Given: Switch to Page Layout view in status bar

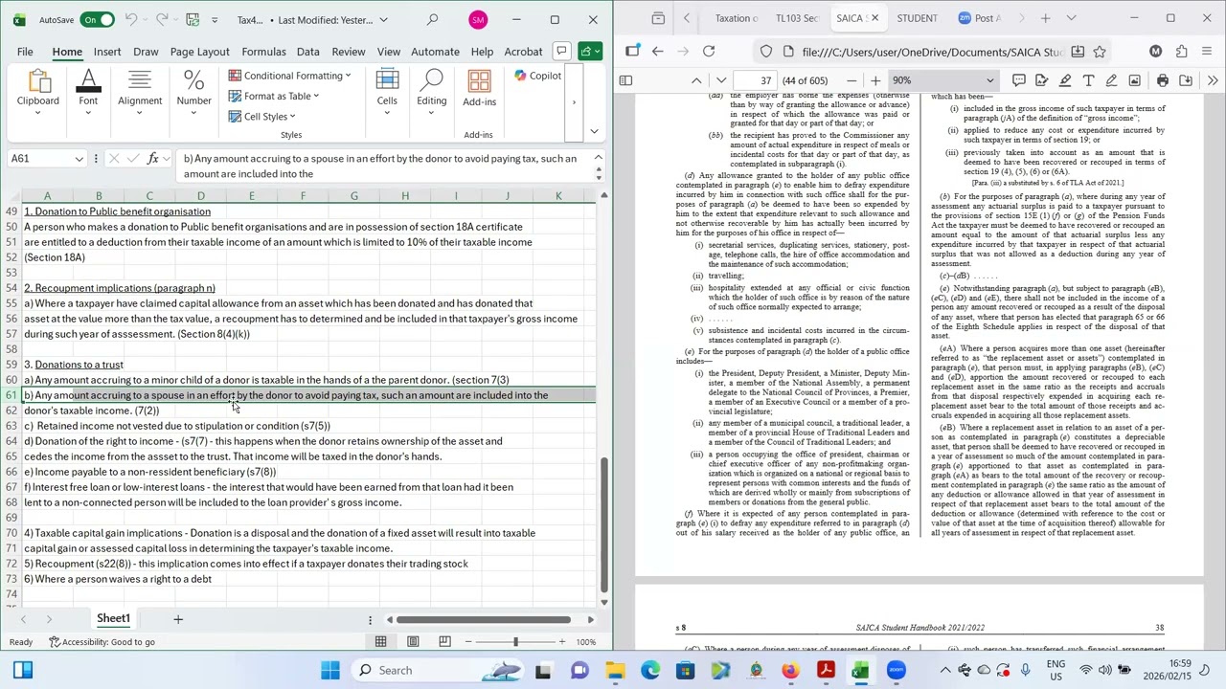Looking at the screenshot, I should coord(413,641).
